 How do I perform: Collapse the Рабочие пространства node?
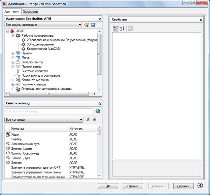pos(13,36)
